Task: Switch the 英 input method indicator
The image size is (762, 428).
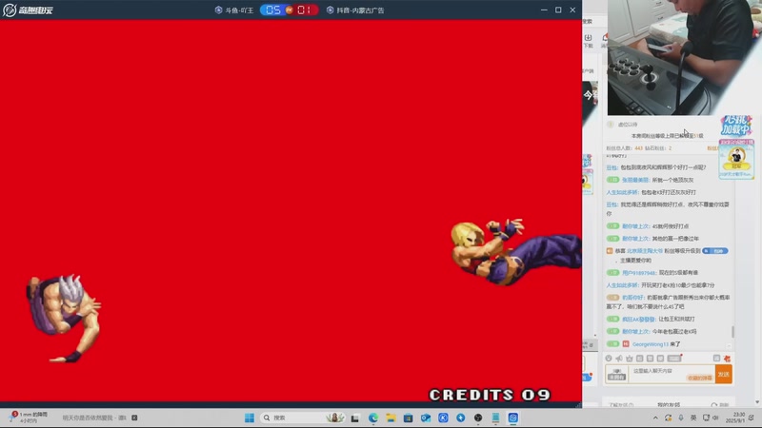Action: pos(693,418)
